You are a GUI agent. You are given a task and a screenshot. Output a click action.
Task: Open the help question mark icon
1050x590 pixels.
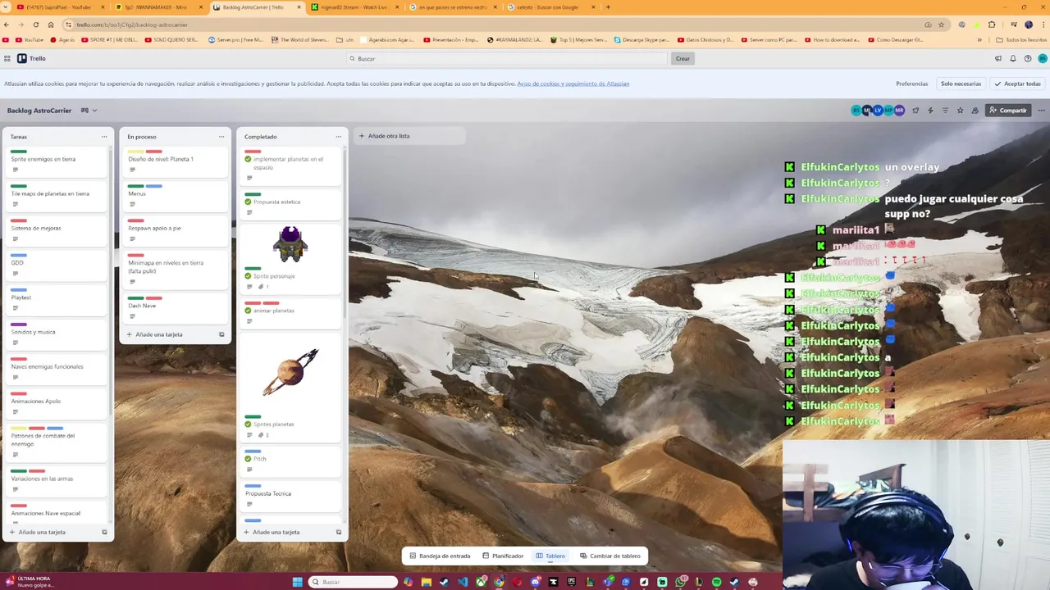coord(1028,58)
